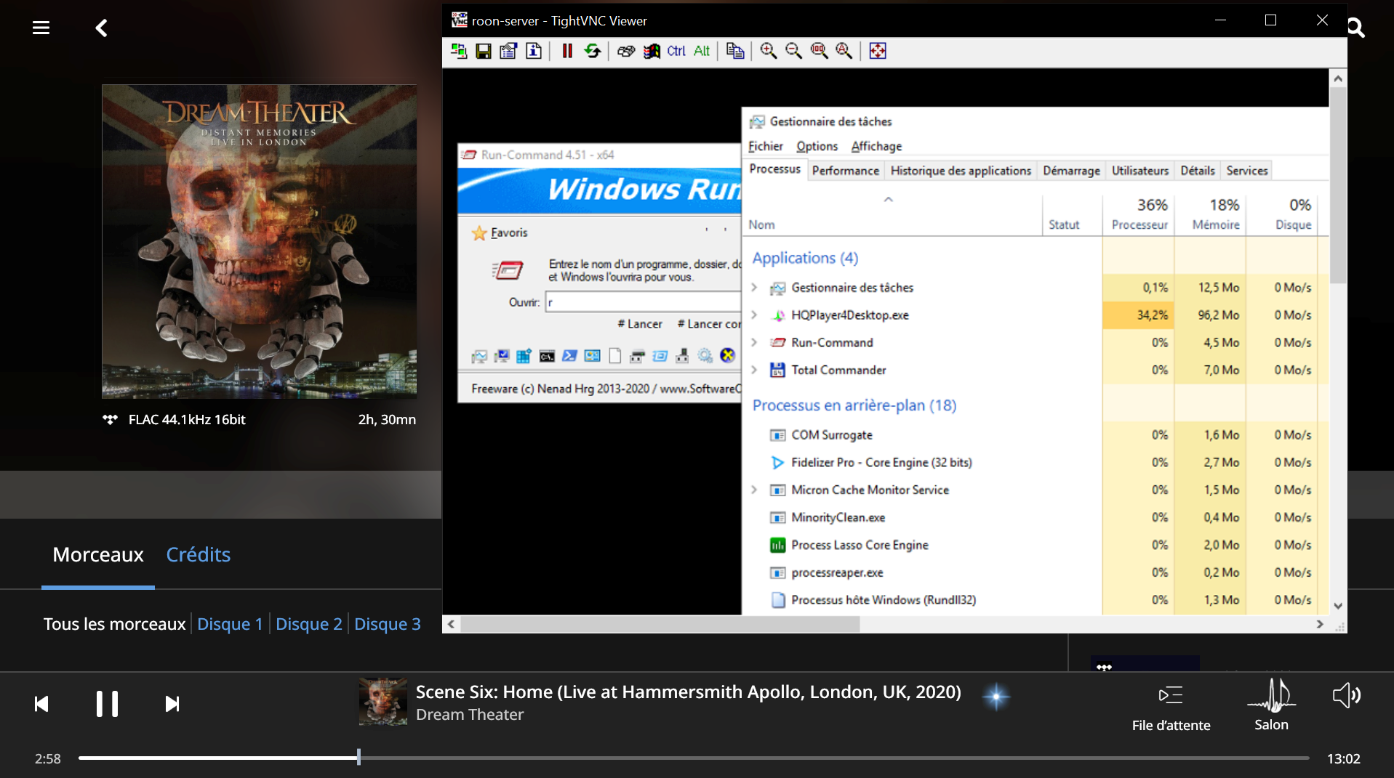Switch to Démarrage tab
The image size is (1394, 778).
coord(1071,171)
